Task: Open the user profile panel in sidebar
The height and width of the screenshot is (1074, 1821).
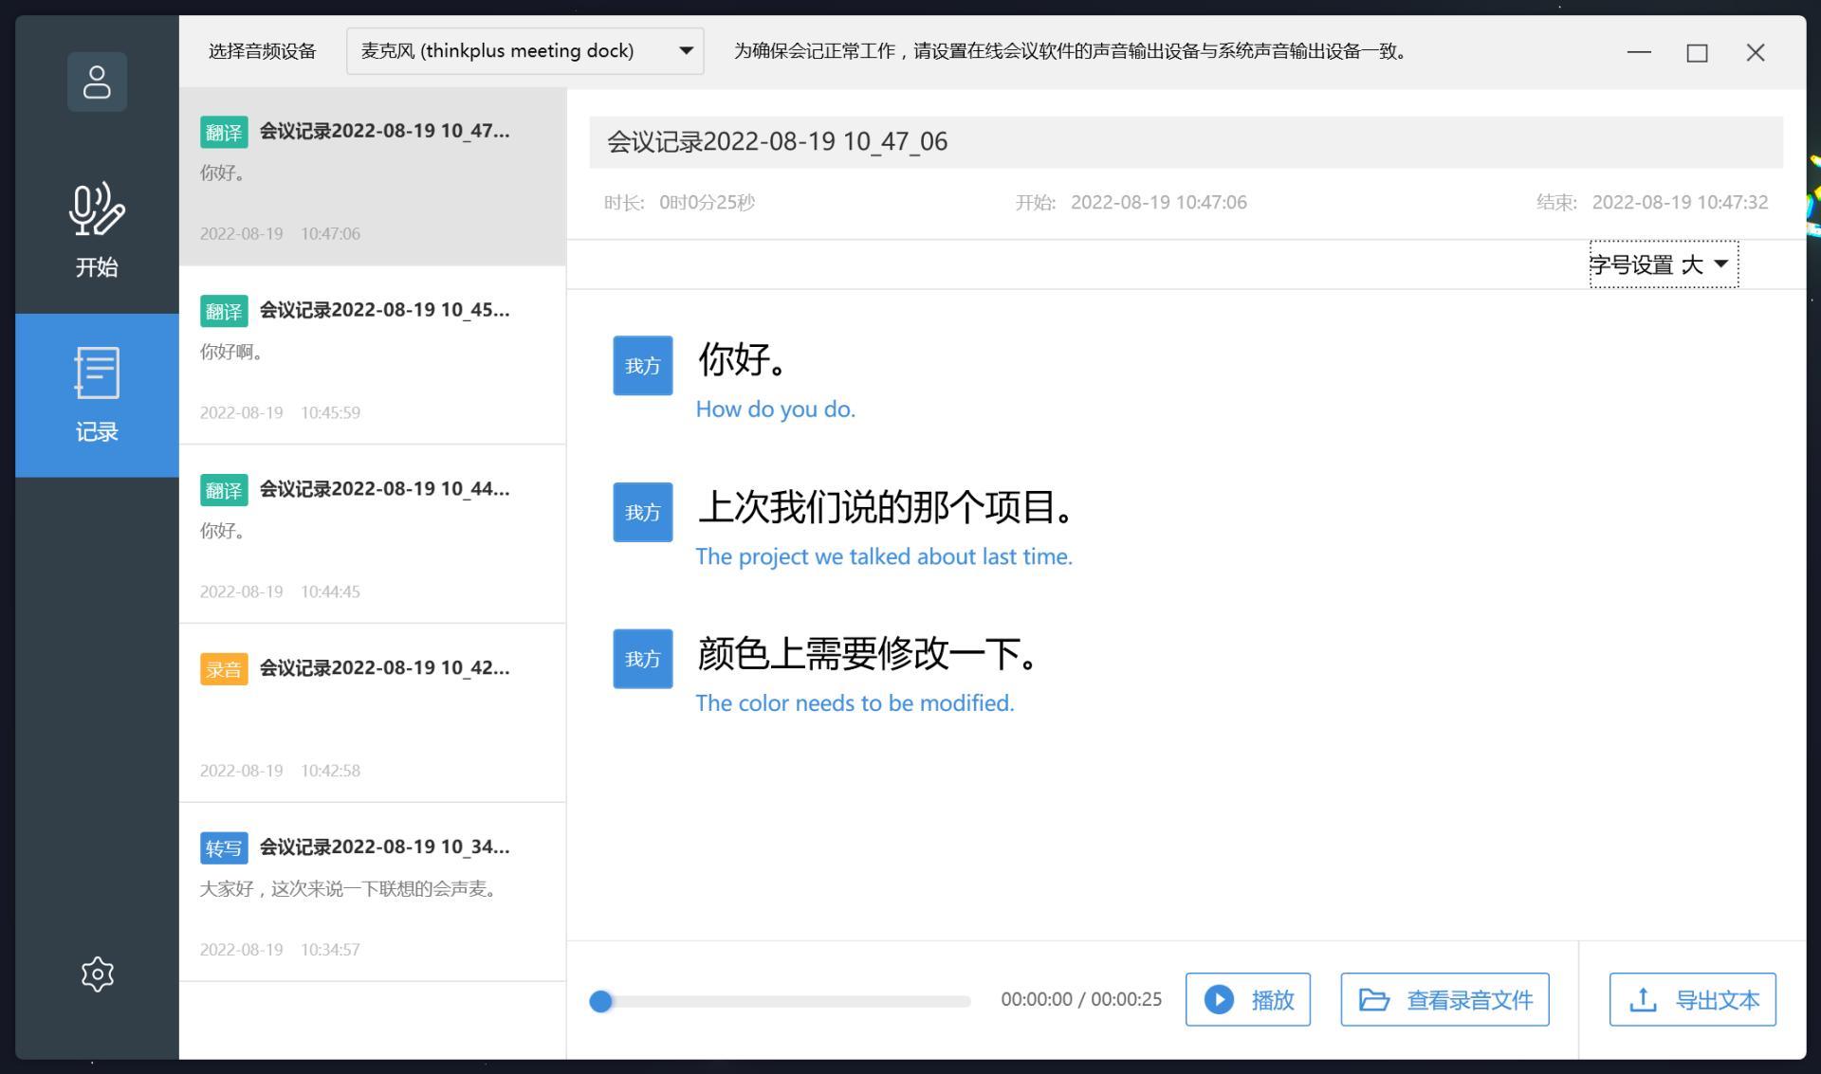Action: pyautogui.click(x=96, y=82)
